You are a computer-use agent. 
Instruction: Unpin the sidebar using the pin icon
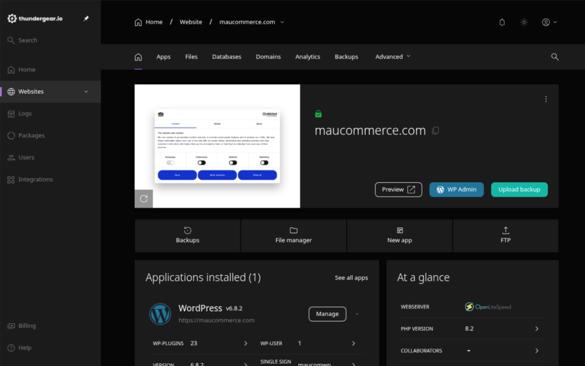86,18
